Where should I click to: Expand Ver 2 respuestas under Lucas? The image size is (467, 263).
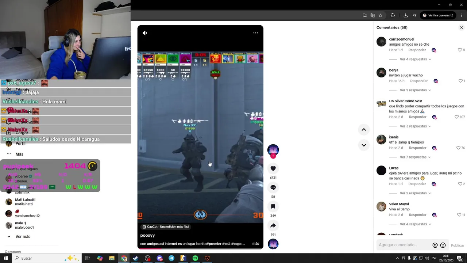(x=415, y=193)
